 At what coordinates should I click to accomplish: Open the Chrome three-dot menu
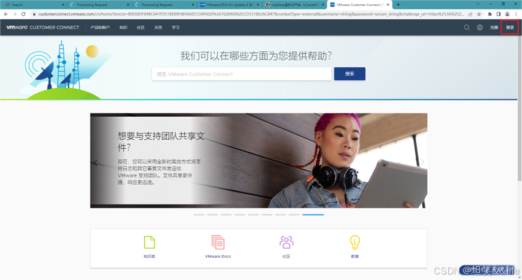pos(516,14)
